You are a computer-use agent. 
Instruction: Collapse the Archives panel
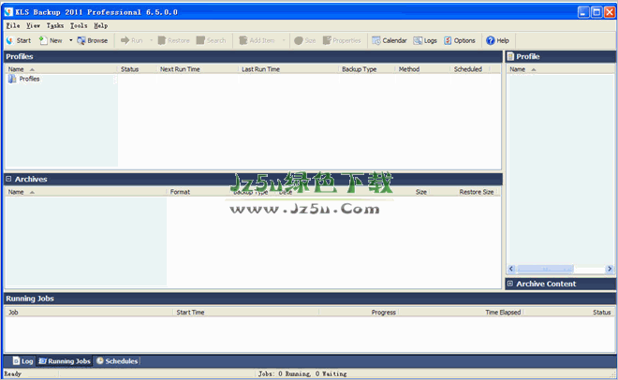pyautogui.click(x=8, y=179)
